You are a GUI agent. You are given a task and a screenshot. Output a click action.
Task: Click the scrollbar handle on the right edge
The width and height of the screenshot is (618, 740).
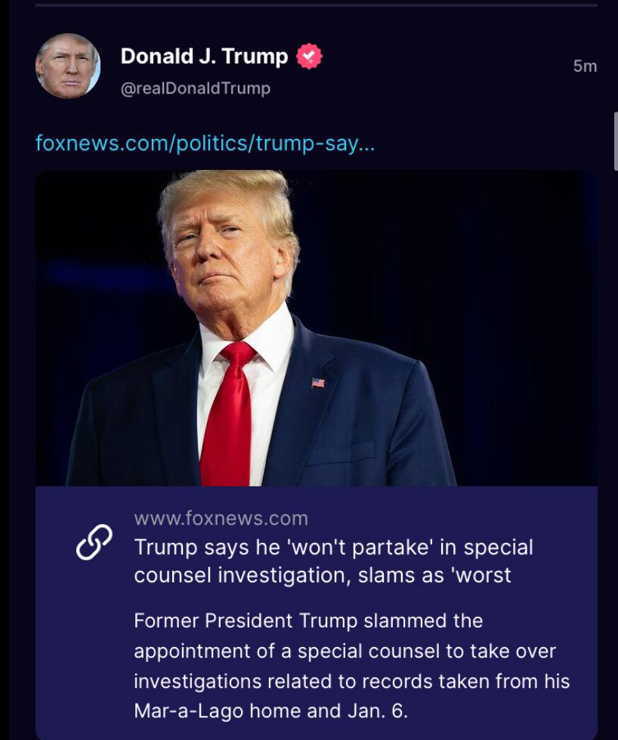click(x=616, y=140)
